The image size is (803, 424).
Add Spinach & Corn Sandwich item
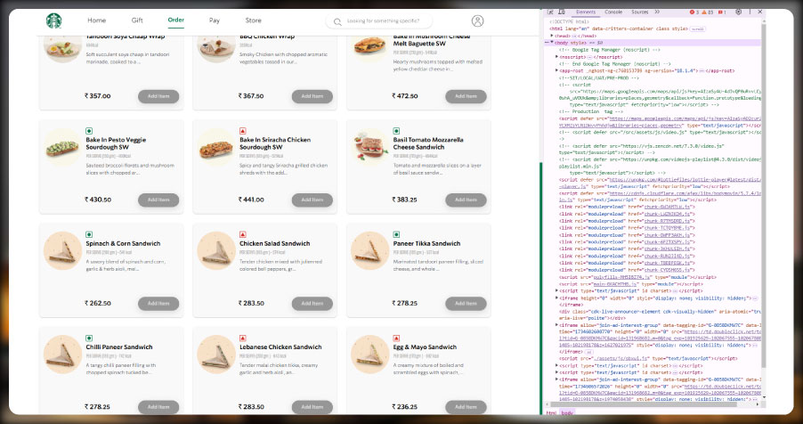158,303
